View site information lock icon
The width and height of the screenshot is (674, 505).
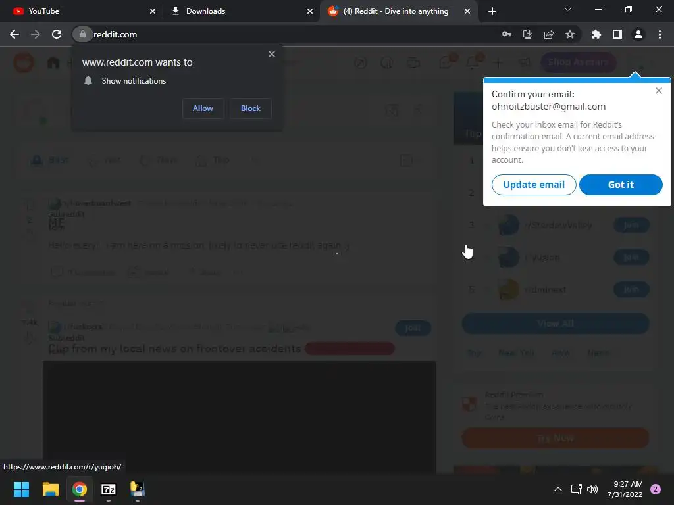82,34
